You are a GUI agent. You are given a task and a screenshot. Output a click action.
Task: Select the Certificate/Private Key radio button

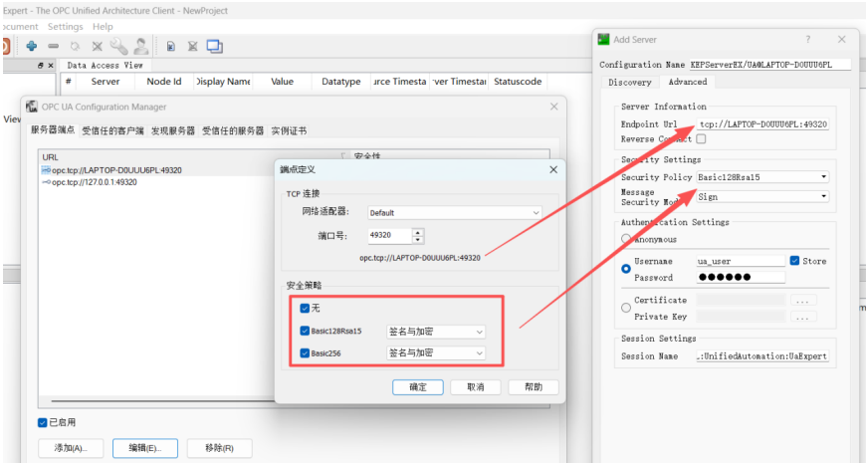[x=626, y=309]
